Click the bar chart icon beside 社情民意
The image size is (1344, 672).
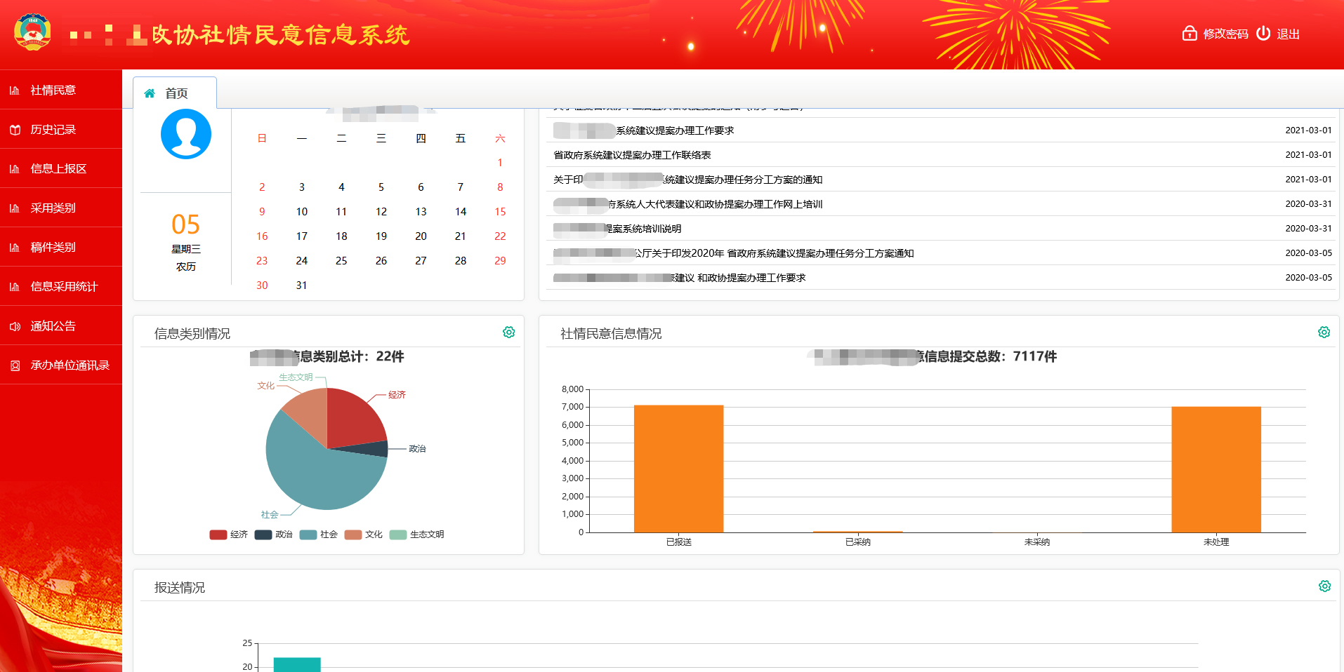pyautogui.click(x=14, y=90)
